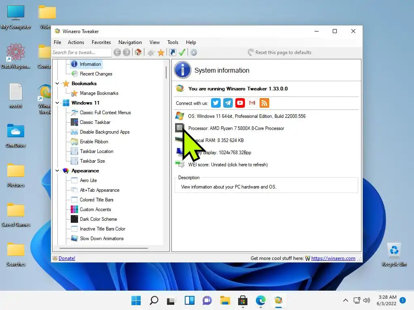The height and width of the screenshot is (310, 414).
Task: Click the Donate! link
Action: (x=67, y=258)
